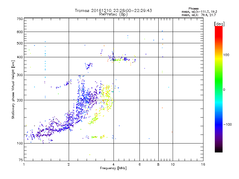
Task: Click the 'Frequency [MHz]' axis label
Action: coord(113,168)
